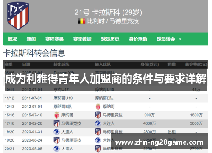
Task: Click the 转出球队 column header
Action: (61, 65)
